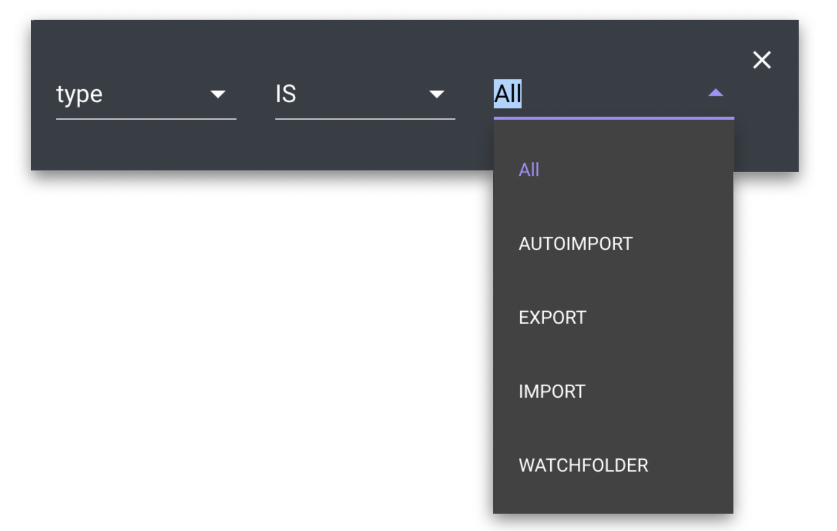Click the 'type' field label text
The image size is (837, 531).
(80, 94)
